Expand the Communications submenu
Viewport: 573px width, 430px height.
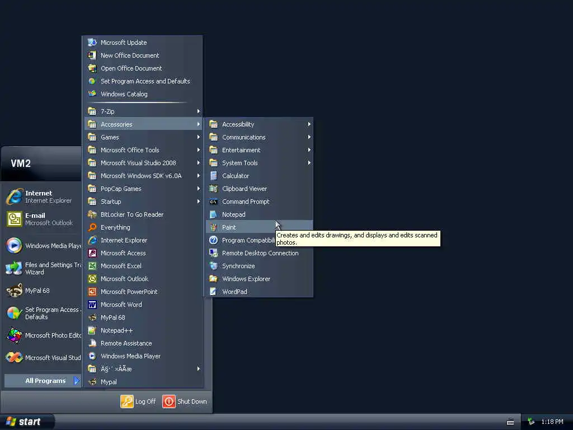260,137
